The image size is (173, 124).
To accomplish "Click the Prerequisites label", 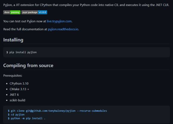I will coord(13,75).
